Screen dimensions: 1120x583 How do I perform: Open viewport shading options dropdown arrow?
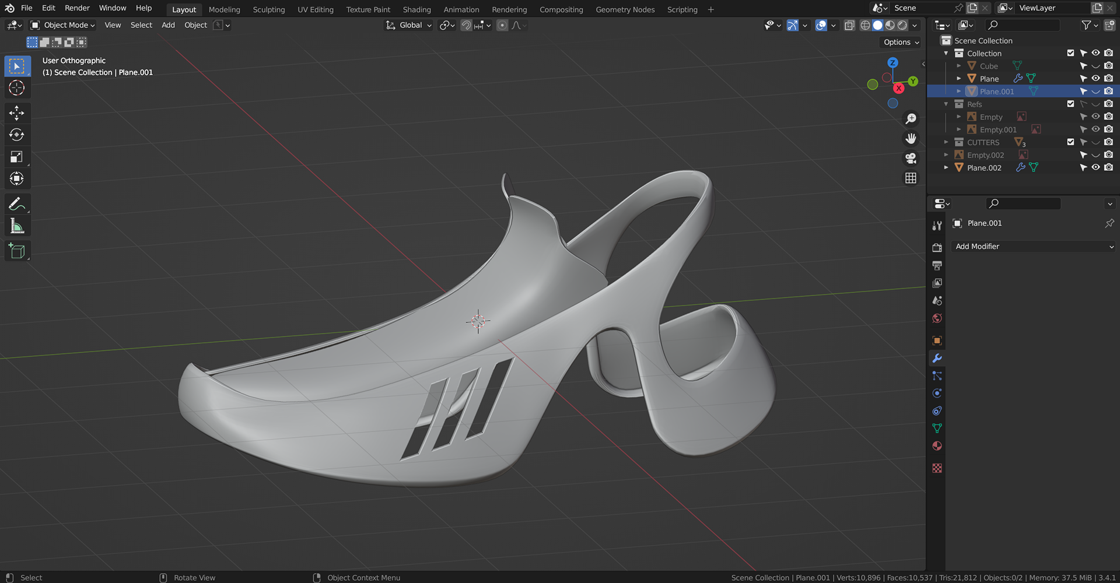[915, 25]
